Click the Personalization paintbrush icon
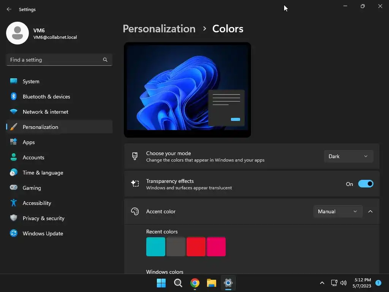389x292 pixels. pos(14,127)
